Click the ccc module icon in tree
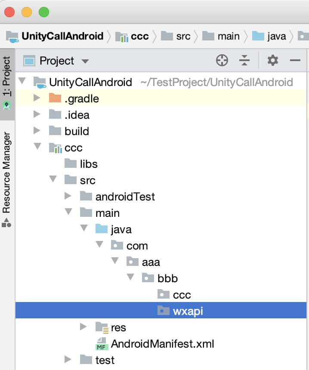 click(x=56, y=148)
